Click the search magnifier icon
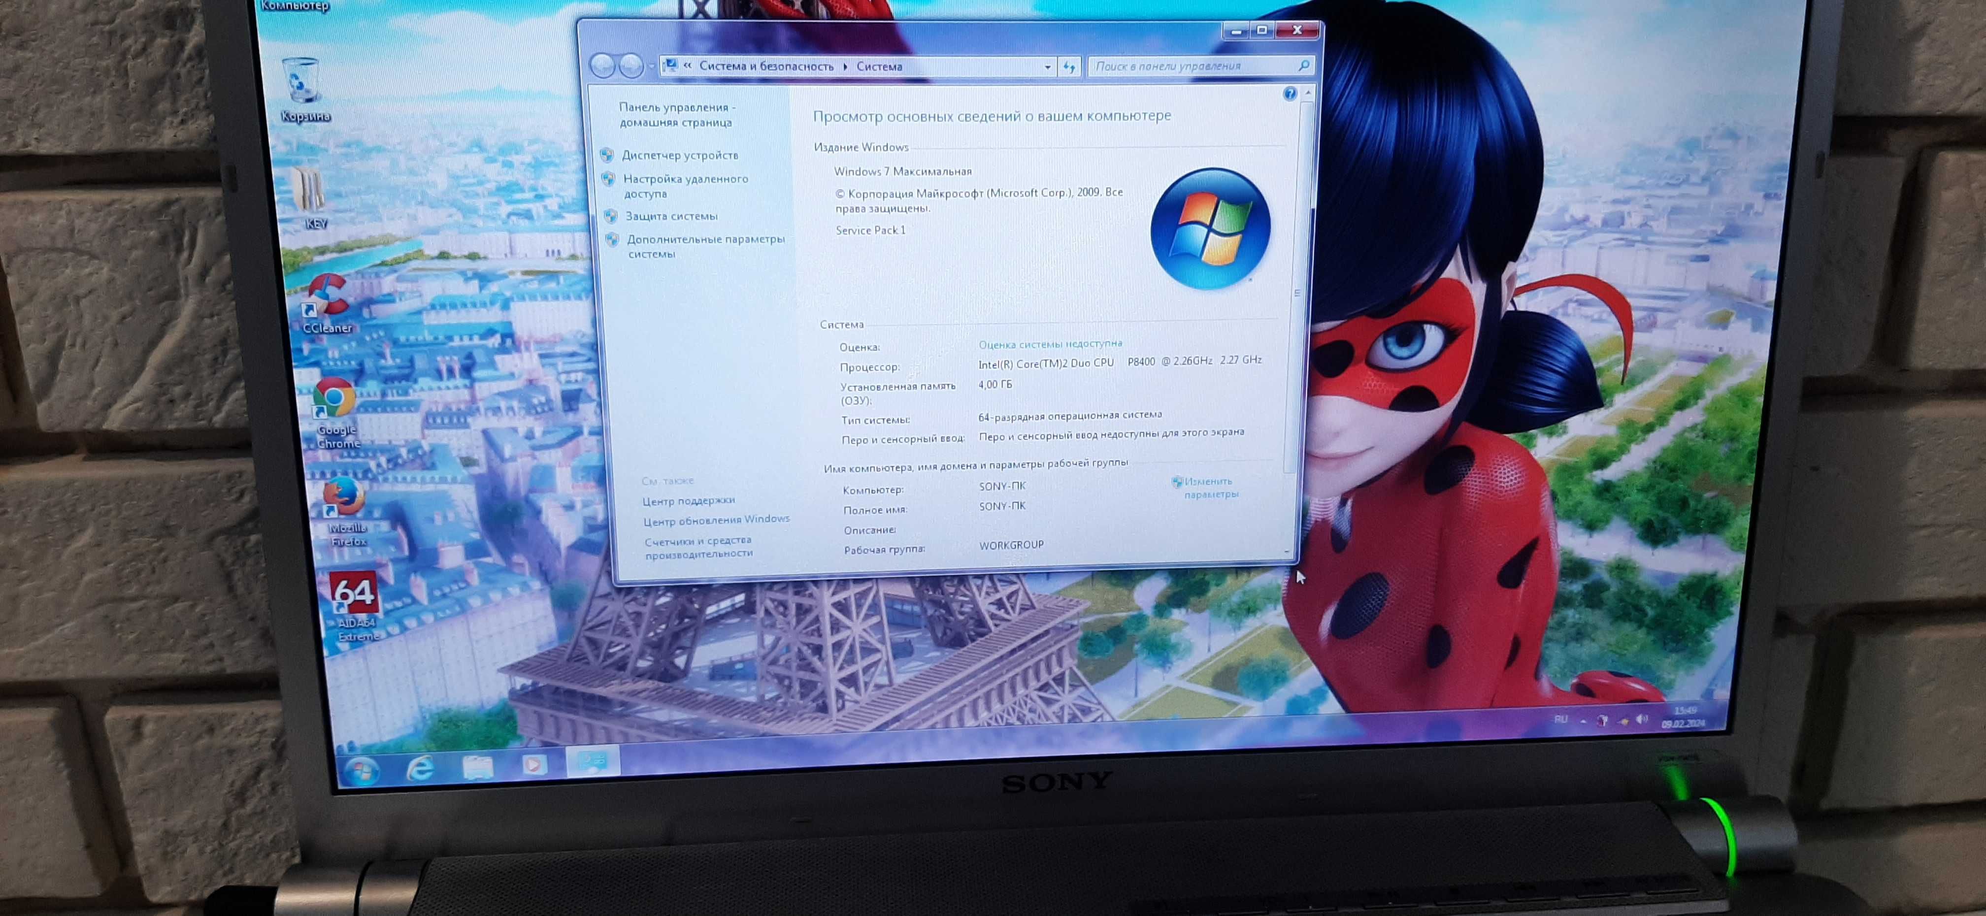 click(x=1304, y=65)
